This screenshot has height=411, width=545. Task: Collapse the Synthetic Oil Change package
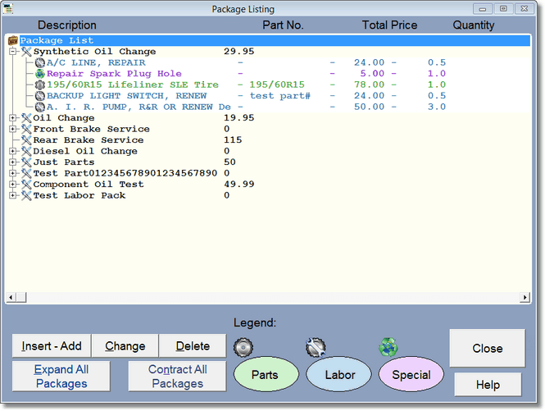[x=13, y=52]
